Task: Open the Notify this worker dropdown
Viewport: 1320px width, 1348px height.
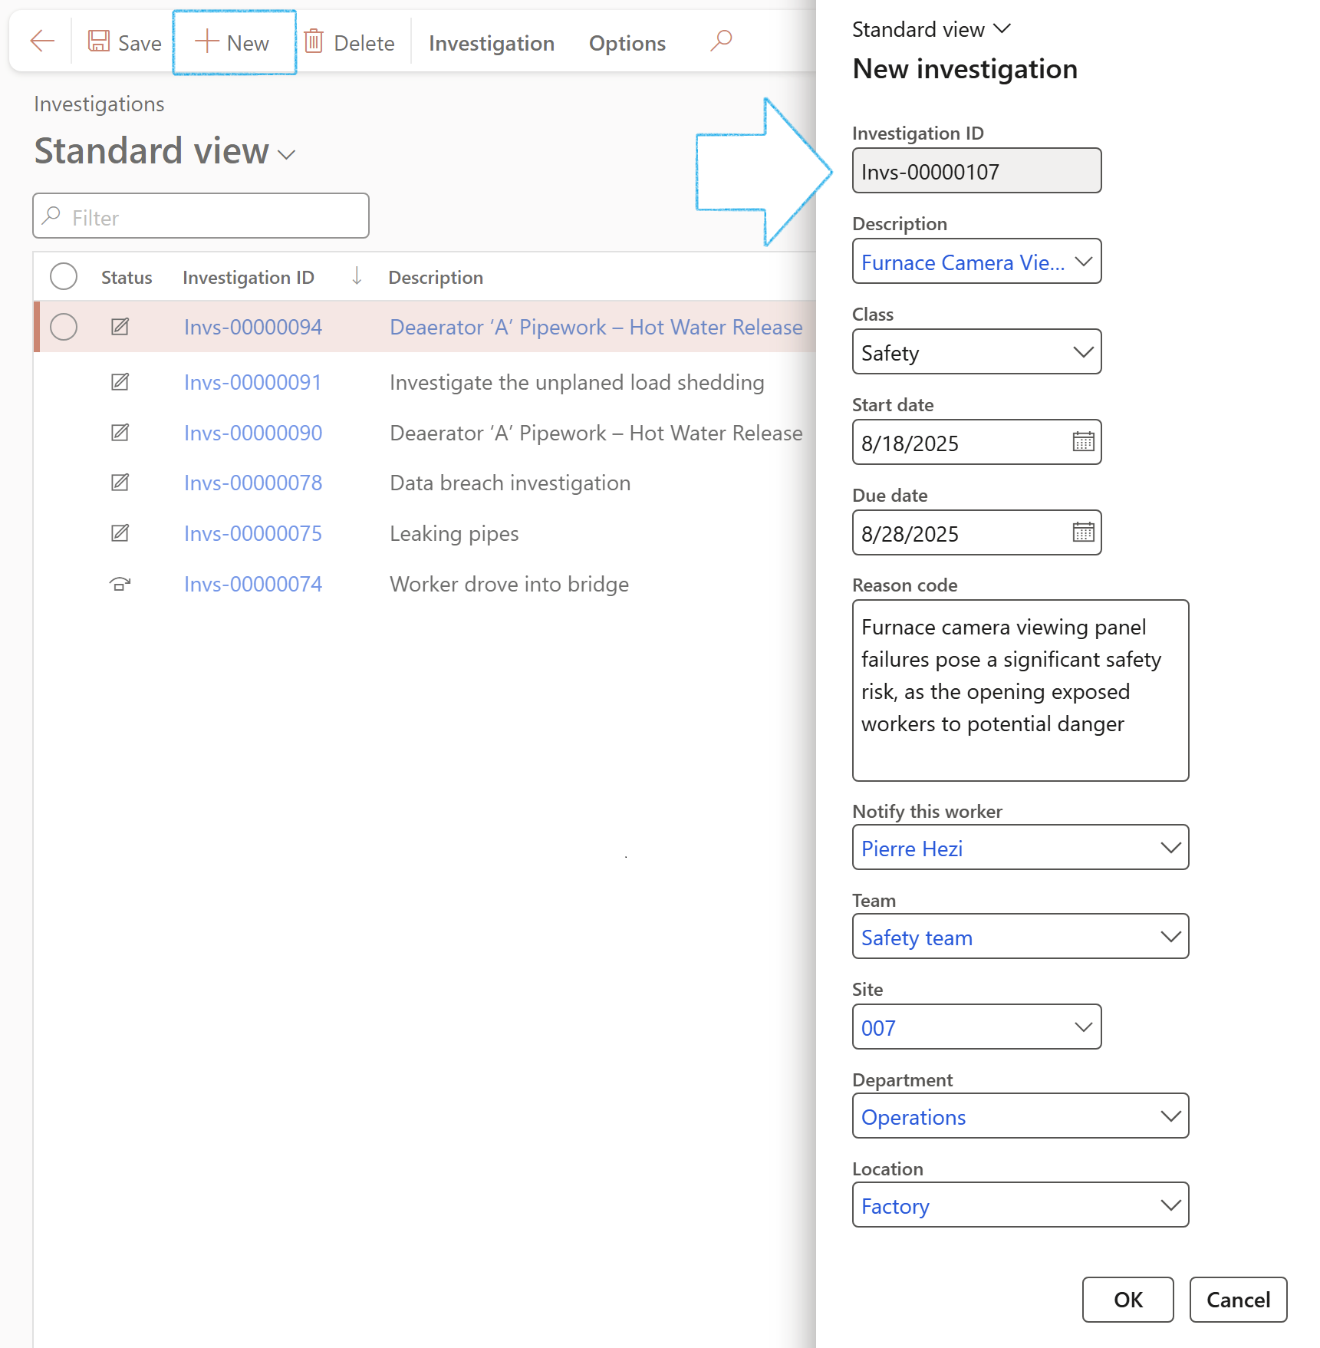Action: click(1020, 848)
